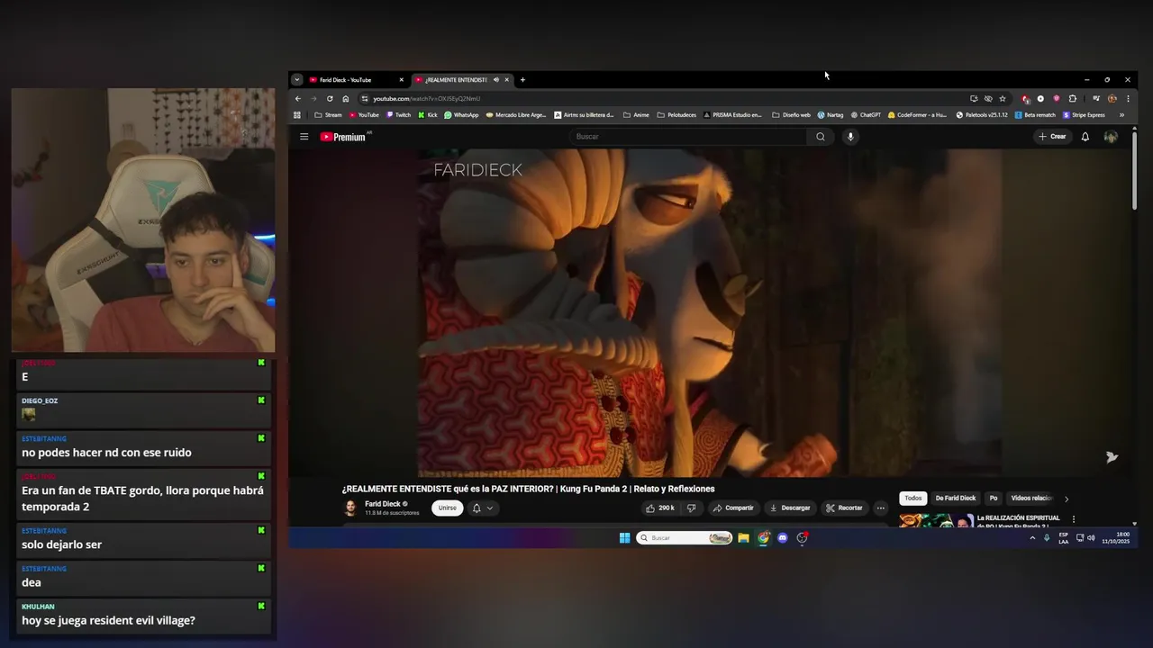
Task: Open Chrome from the taskbar
Action: pyautogui.click(x=763, y=538)
